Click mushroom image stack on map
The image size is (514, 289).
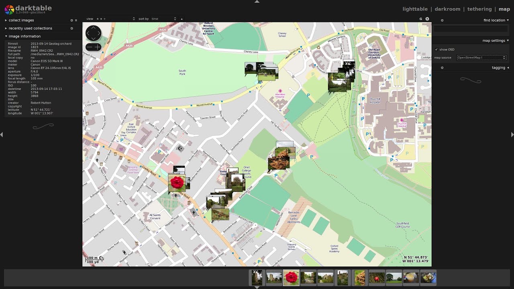pos(279,163)
